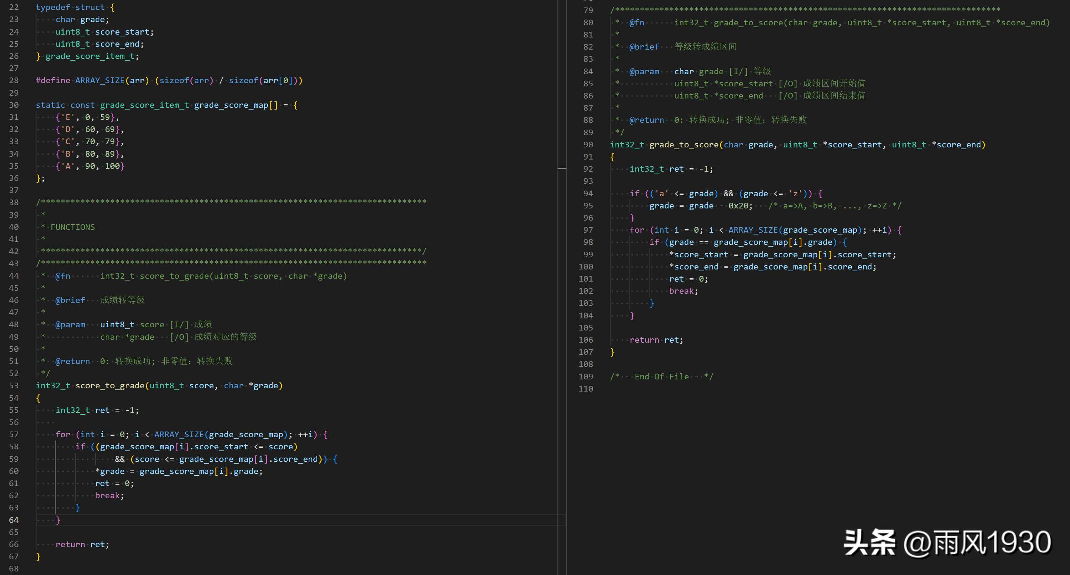Click '*score_start [/O] 成绩区间开始值' comment line
Viewport: 1070px width, 575px height.
click(770, 84)
